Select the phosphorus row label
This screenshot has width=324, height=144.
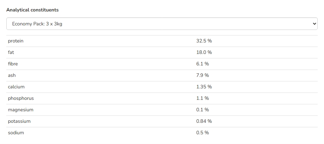pos(21,98)
